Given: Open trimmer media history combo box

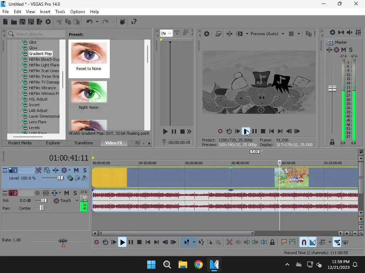Looking at the screenshot, I should pos(166,33).
